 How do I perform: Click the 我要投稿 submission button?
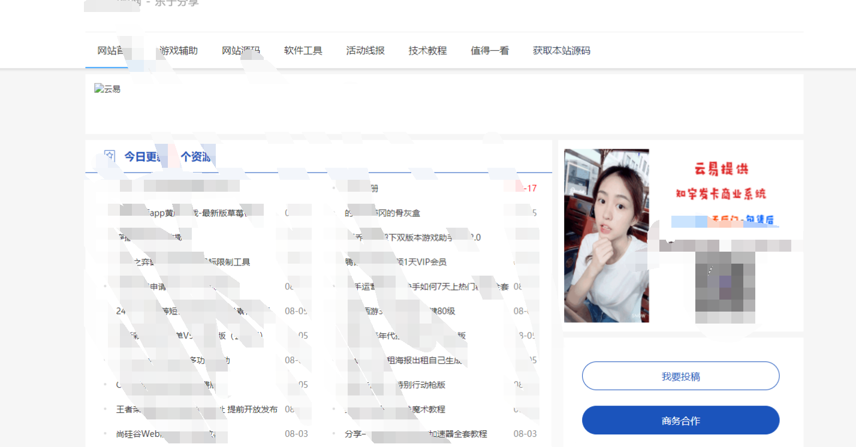coord(680,376)
